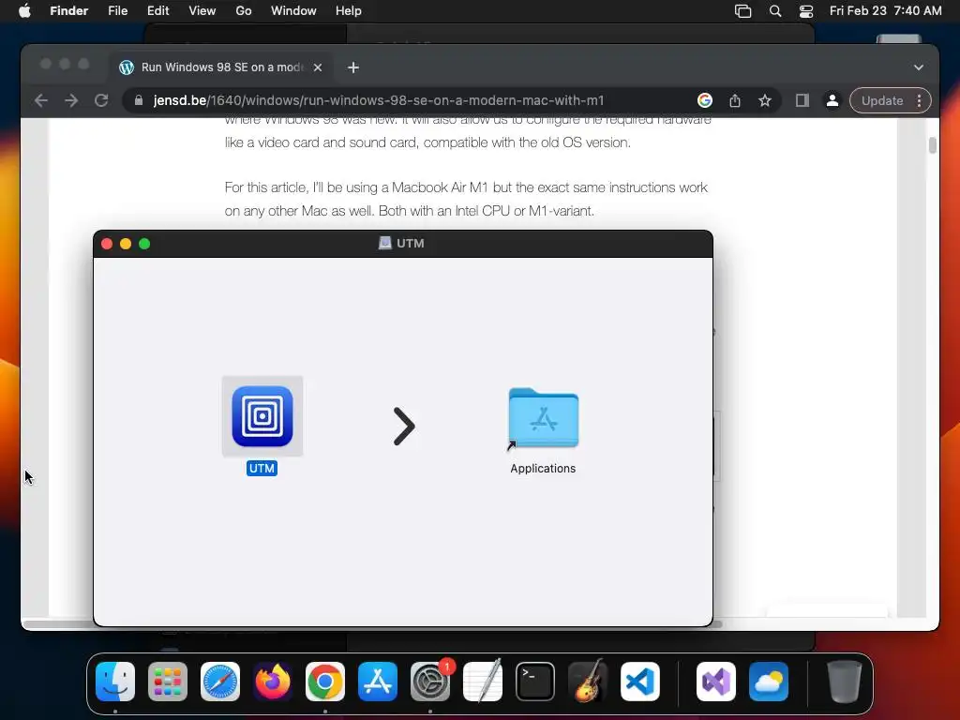Open Visual Studio (purple) from the Dock

[x=715, y=682]
